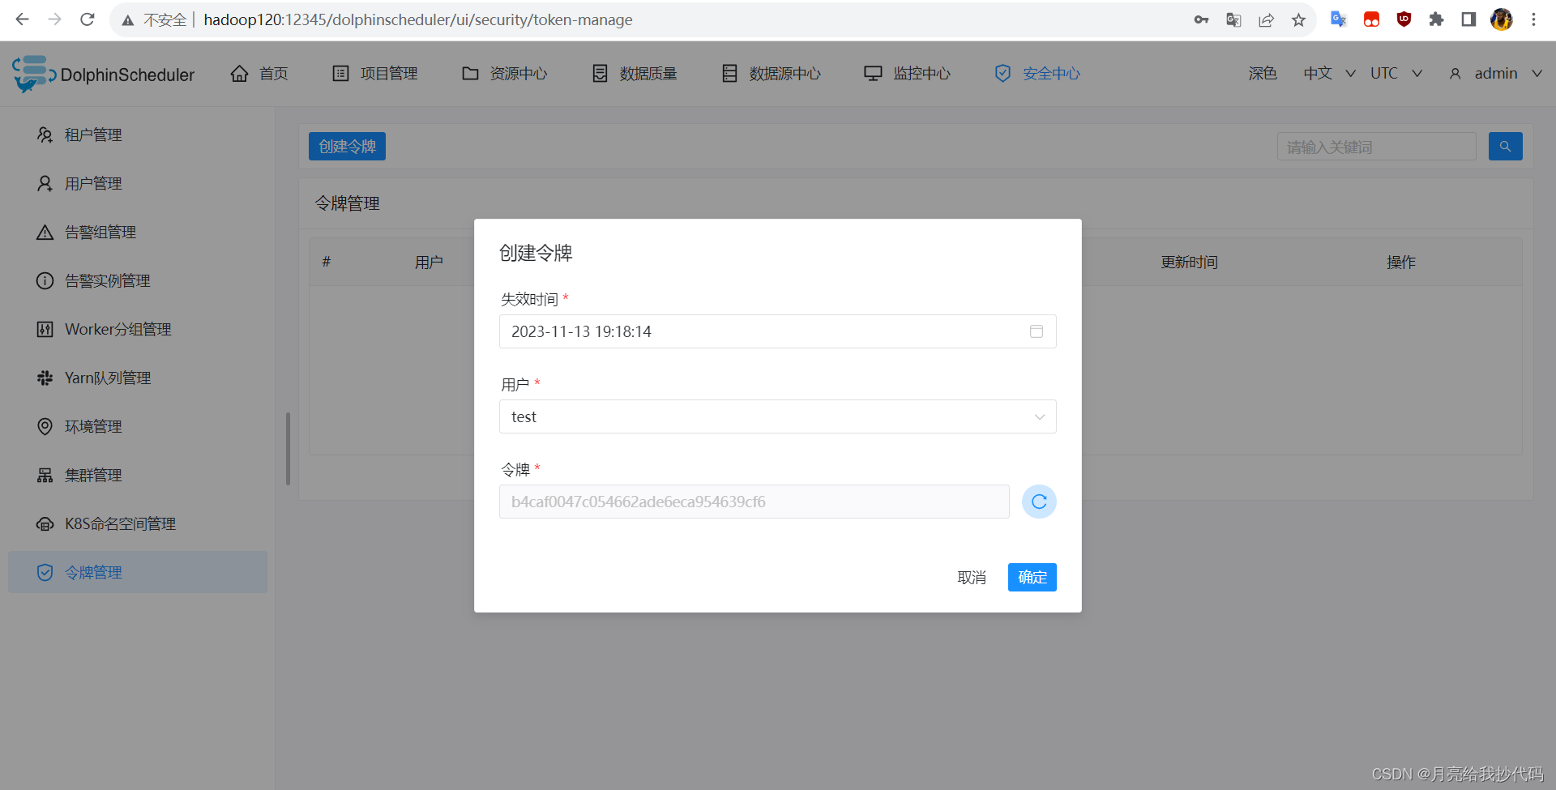This screenshot has height=790, width=1556.
Task: Open the Chrome three-dot menu
Action: pos(1533,19)
